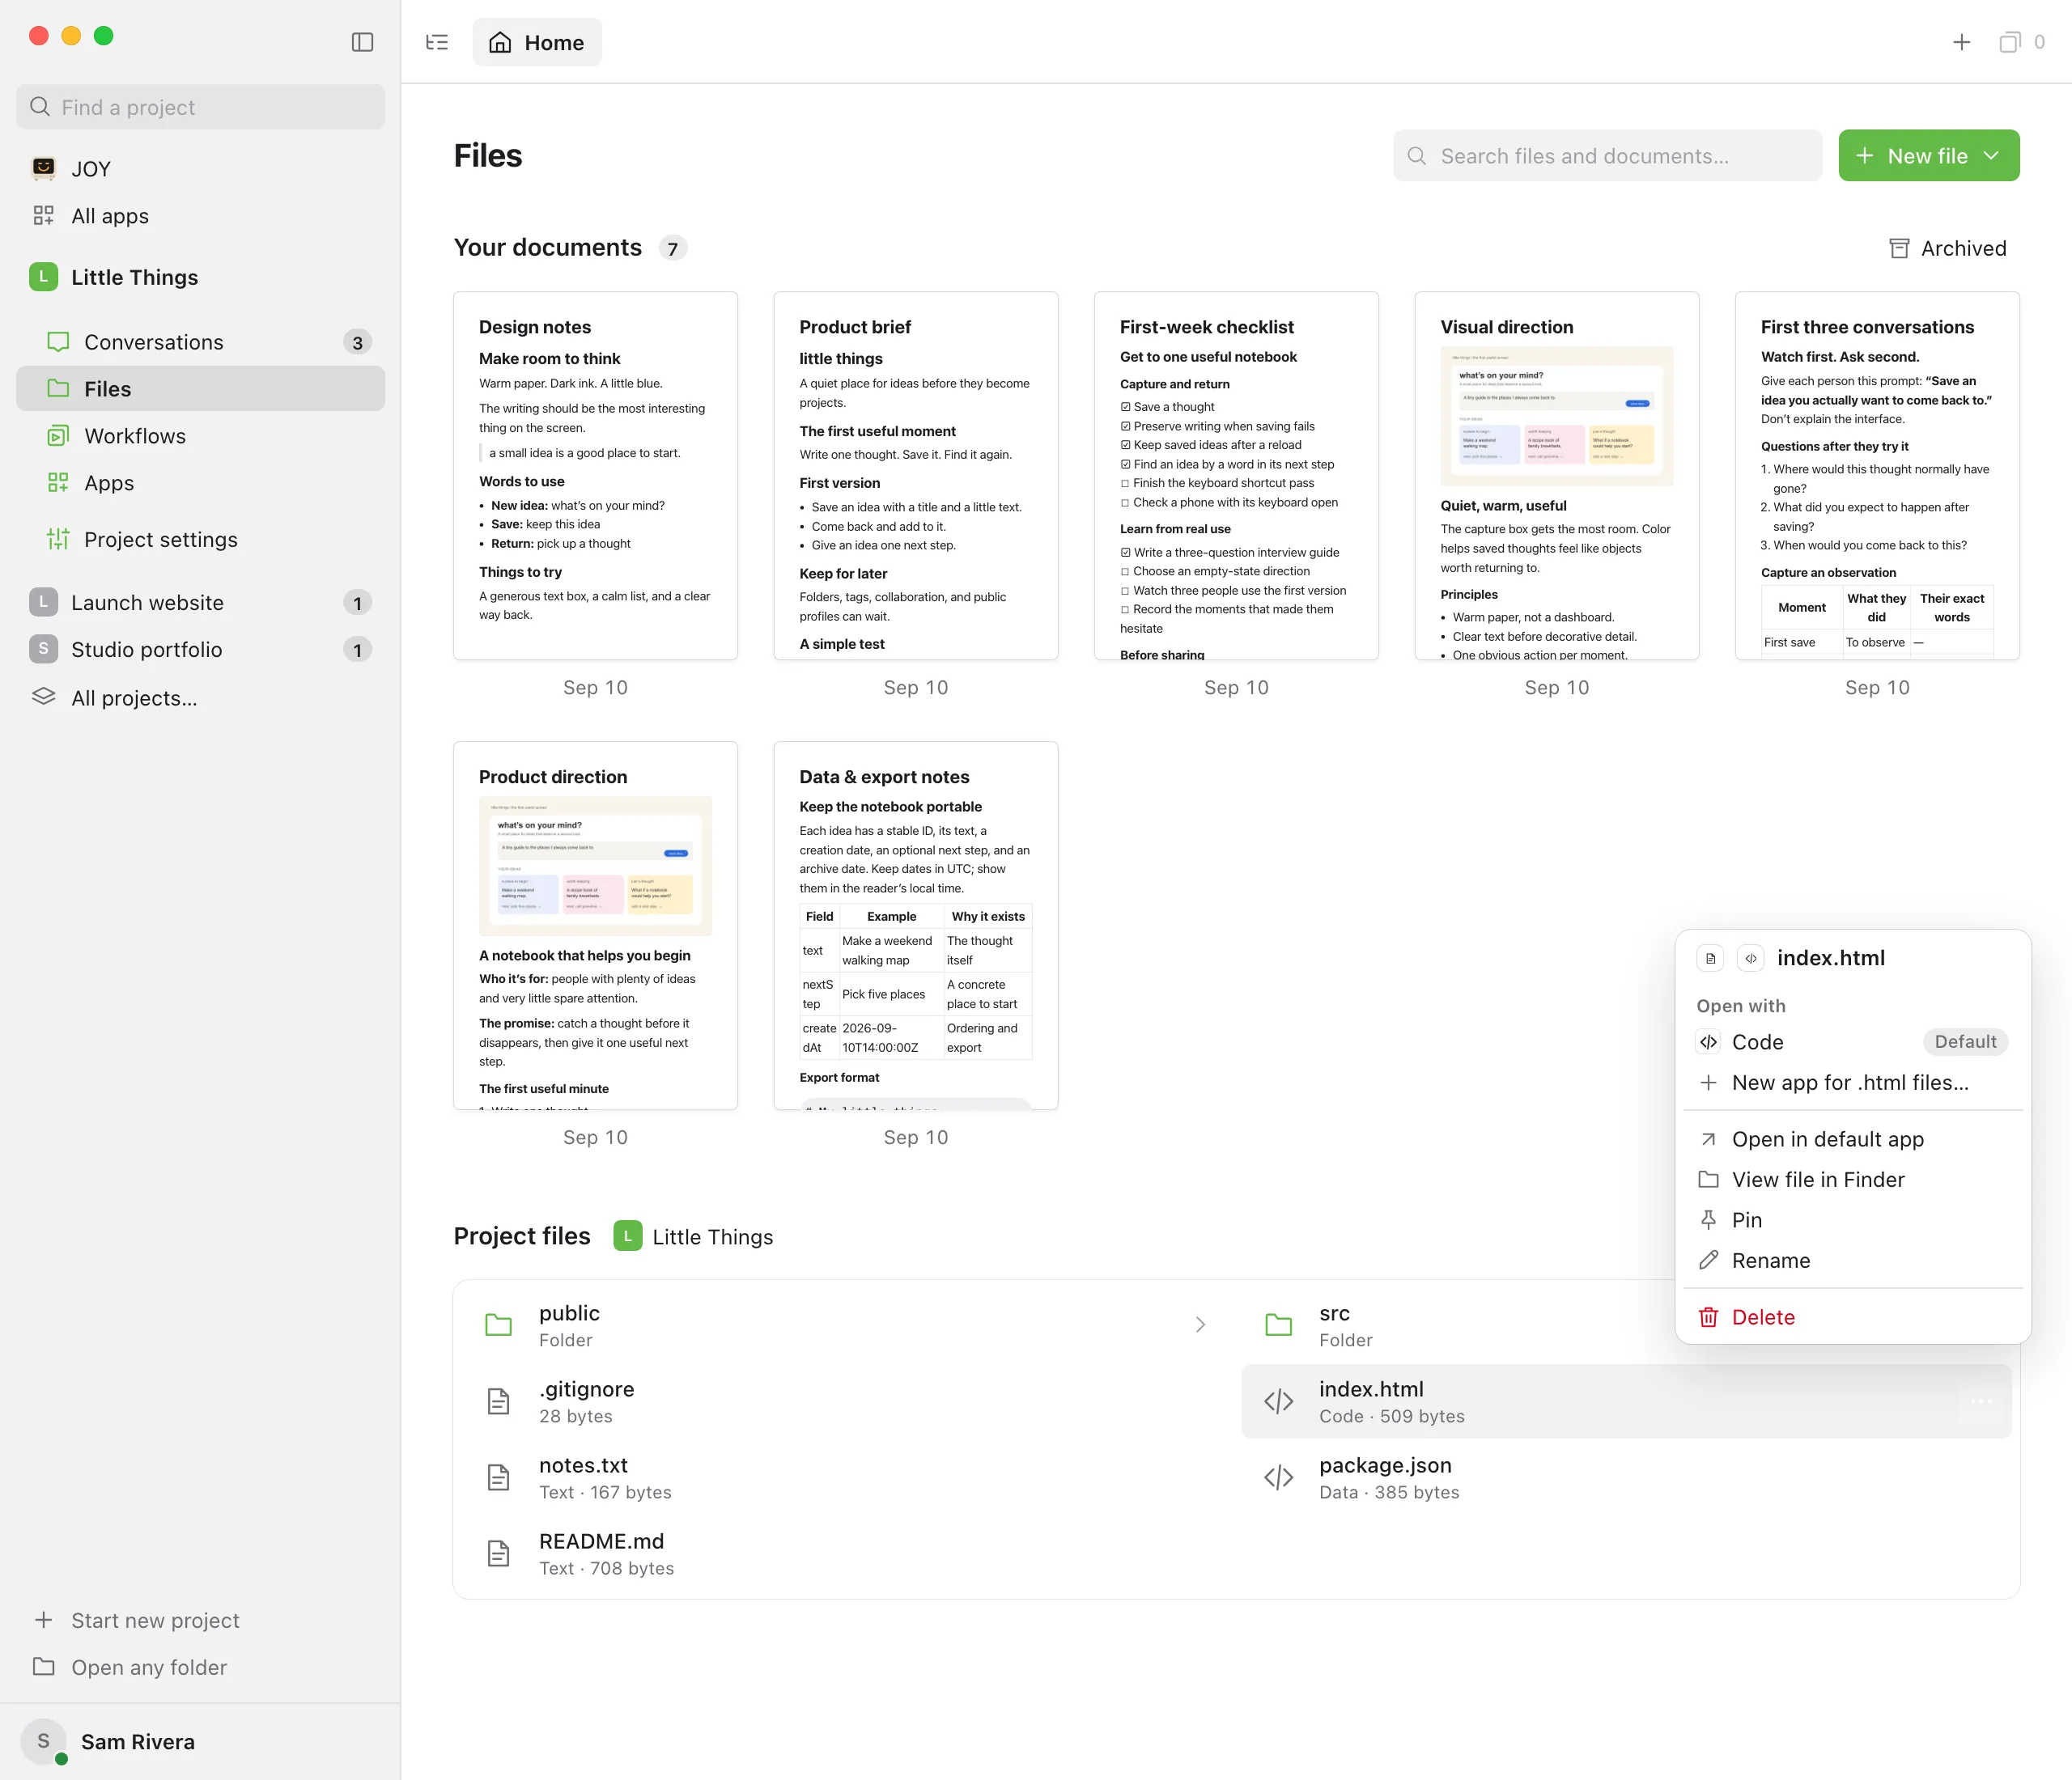Focus the Find a project field
This screenshot has height=1780, width=2072.
tap(200, 107)
